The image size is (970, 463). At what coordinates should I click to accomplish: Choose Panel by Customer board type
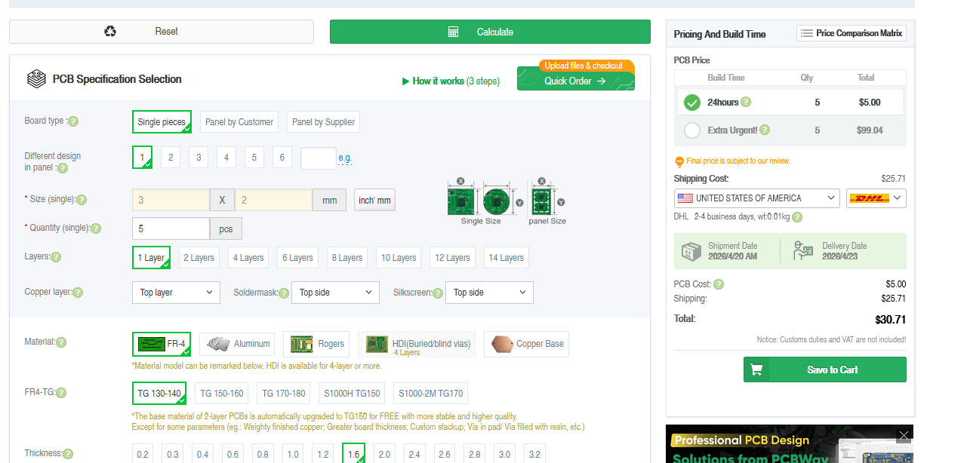(239, 122)
